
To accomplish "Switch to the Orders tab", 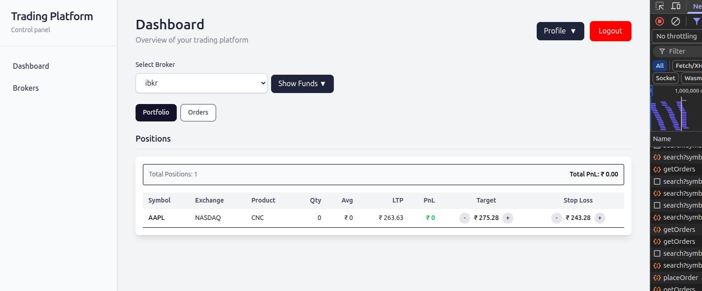I will 198,112.
